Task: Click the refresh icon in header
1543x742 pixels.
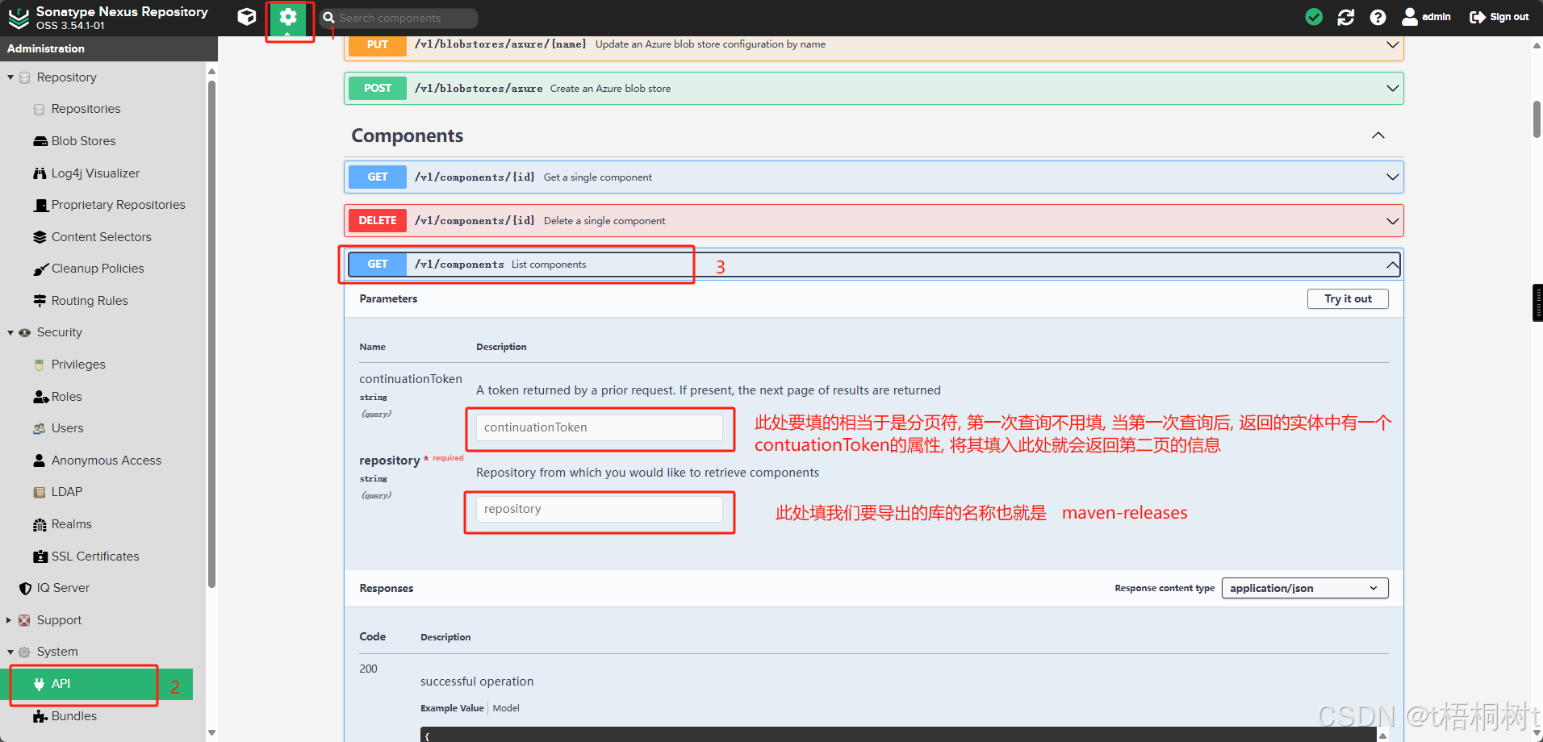Action: click(x=1346, y=17)
